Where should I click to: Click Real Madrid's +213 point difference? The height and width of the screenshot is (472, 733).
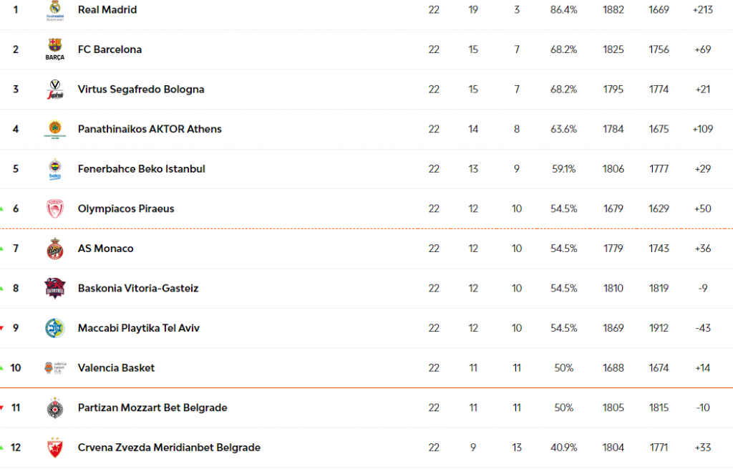(x=702, y=10)
